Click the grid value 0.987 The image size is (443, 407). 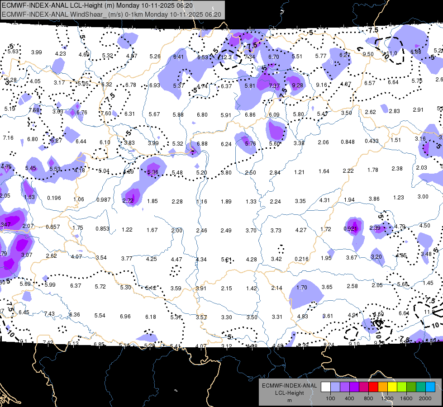(x=104, y=199)
